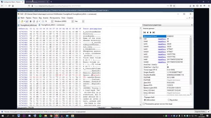Open the Поиск menu
Viewport: 211px width, 118px height.
35,18
